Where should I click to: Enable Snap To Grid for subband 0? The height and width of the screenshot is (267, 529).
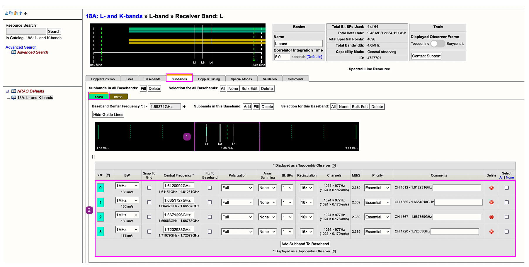tap(149, 188)
